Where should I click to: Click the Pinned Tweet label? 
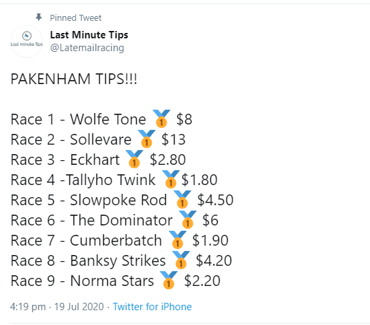click(75, 18)
